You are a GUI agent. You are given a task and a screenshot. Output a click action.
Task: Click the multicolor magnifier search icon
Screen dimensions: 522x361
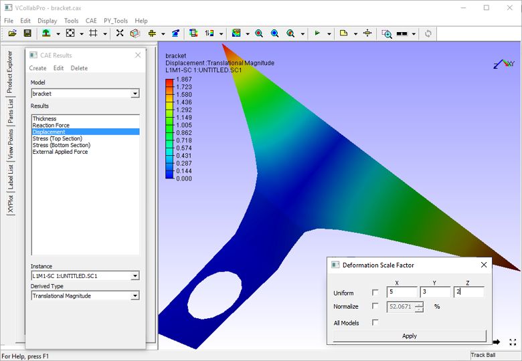point(290,33)
